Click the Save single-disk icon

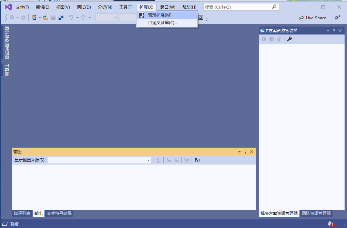pos(53,18)
